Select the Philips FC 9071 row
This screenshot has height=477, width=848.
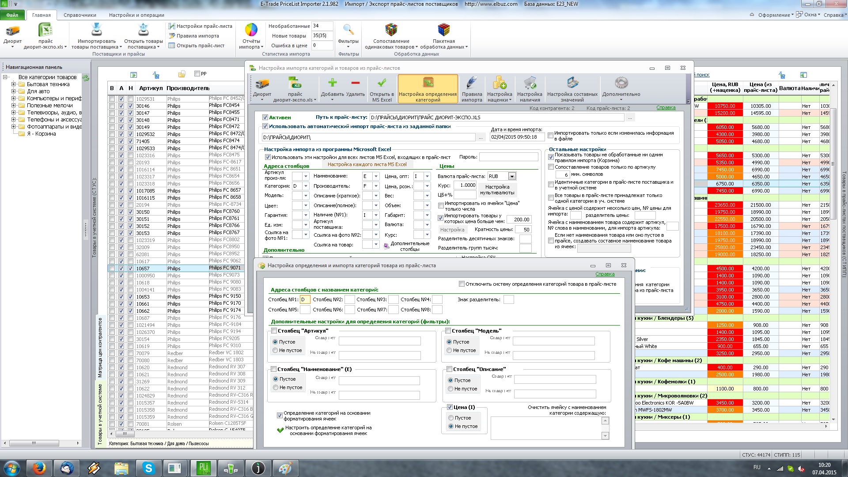coord(181,268)
